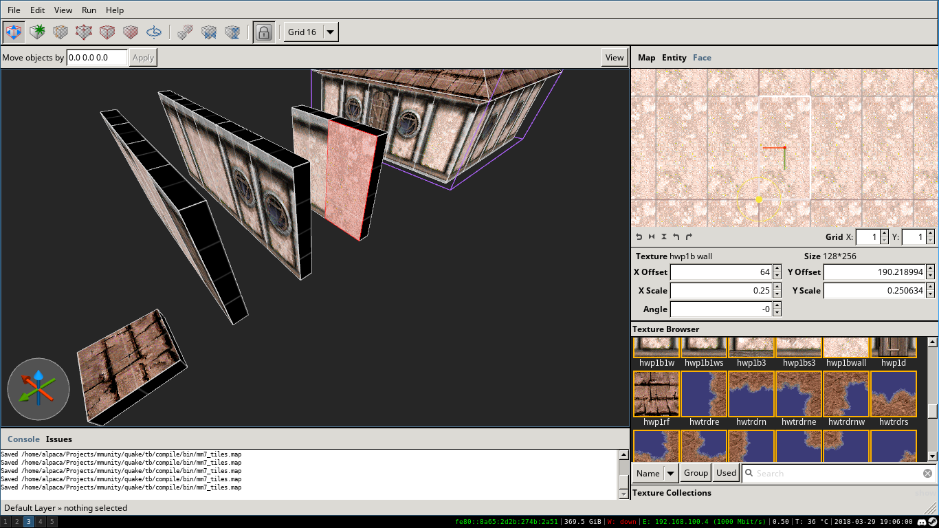Click the clip tool icon
The width and height of the screenshot is (939, 528).
[x=60, y=32]
